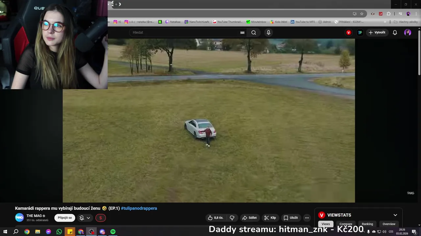Image resolution: width=421 pixels, height=236 pixels.
Task: Collapse the VIEWSTATS panel chevron
Action: click(395, 215)
